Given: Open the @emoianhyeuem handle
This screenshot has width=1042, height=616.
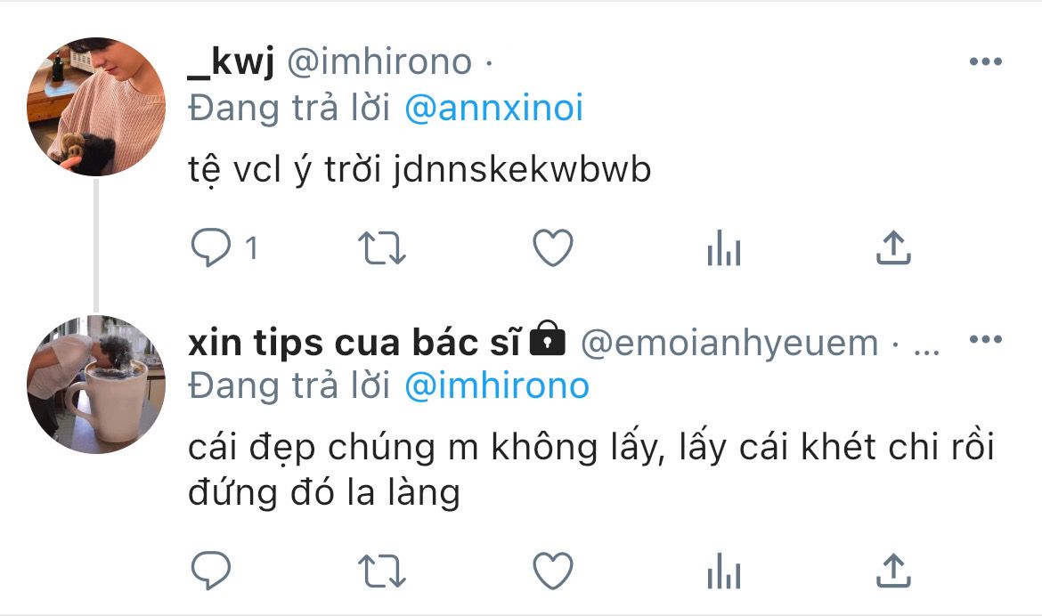Looking at the screenshot, I should (729, 344).
